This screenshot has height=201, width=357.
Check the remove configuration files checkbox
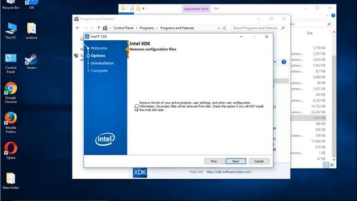pyautogui.click(x=137, y=106)
